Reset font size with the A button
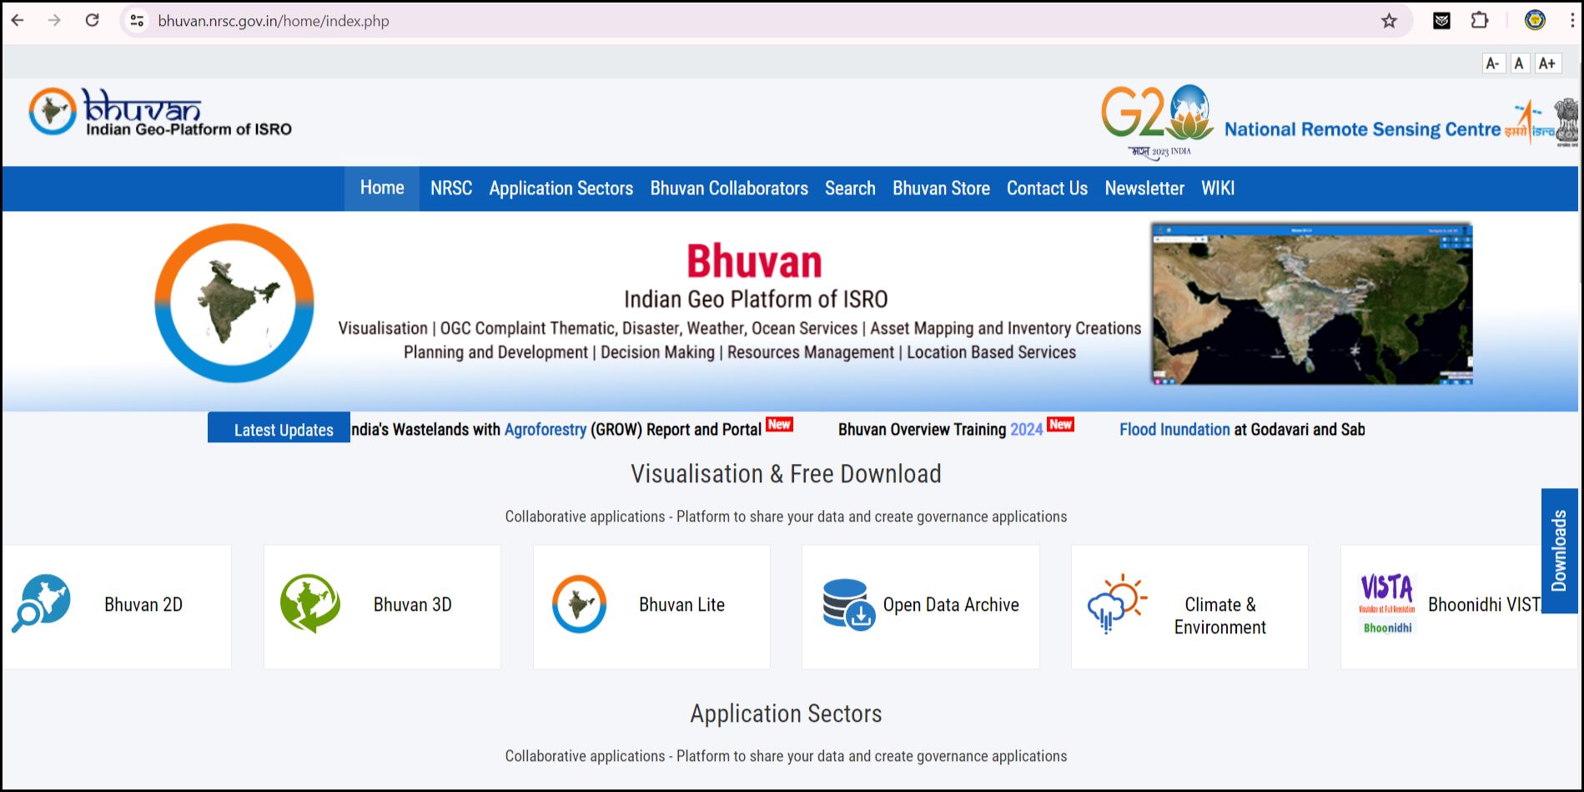The image size is (1584, 792). [1519, 63]
